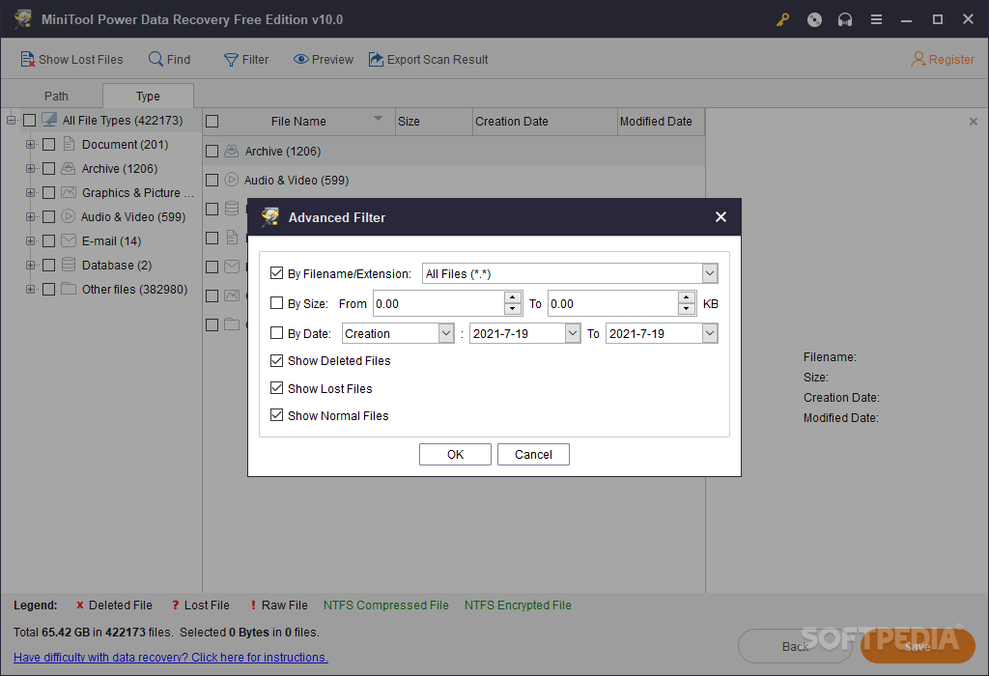Viewport: 989px width, 676px height.
Task: Click the Preview eye icon
Action: pyautogui.click(x=301, y=59)
